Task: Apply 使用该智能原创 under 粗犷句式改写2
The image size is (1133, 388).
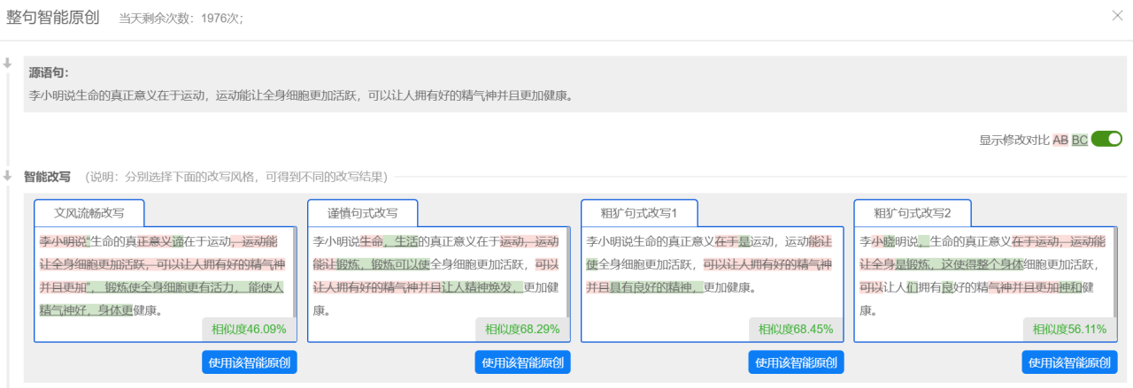Action: 1069,362
